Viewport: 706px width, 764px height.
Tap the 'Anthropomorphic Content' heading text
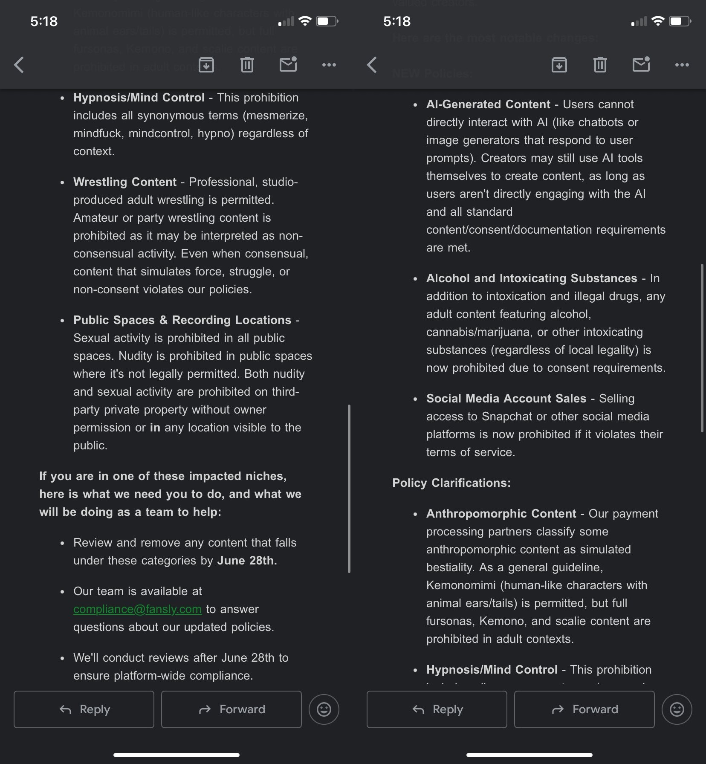click(501, 514)
